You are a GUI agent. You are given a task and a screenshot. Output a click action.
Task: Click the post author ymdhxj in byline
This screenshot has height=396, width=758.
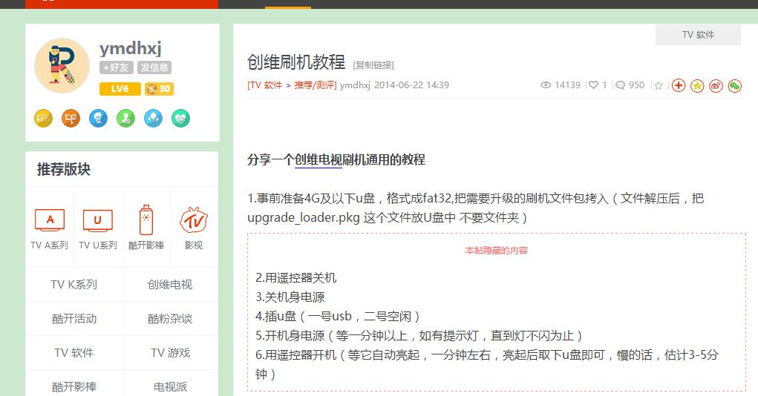[x=355, y=85]
